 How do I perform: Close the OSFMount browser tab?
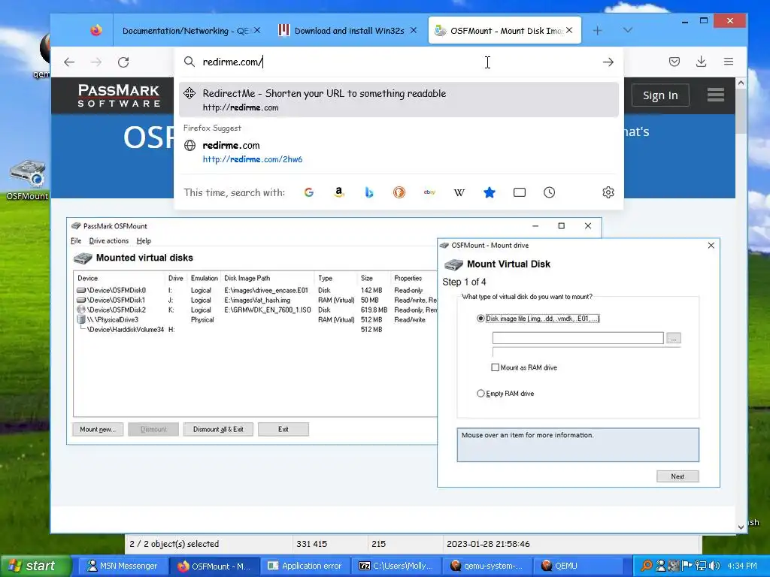coord(569,30)
